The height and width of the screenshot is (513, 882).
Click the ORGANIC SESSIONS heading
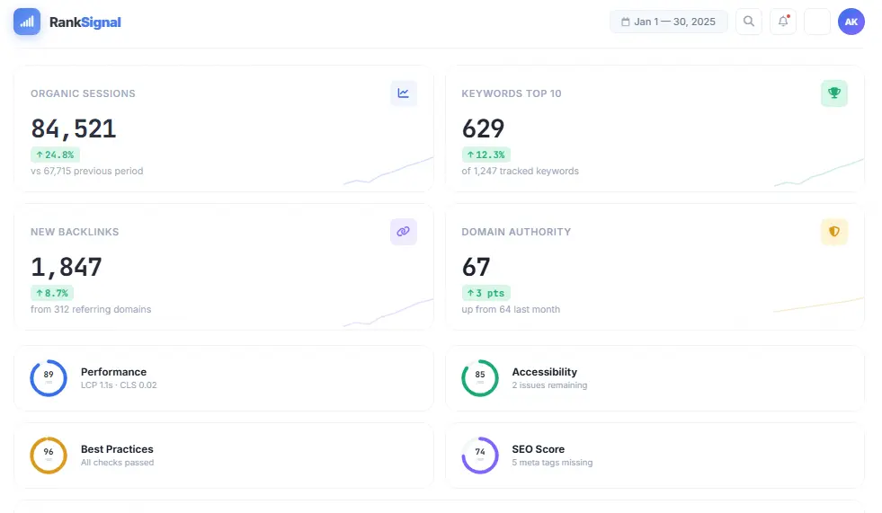(x=83, y=93)
